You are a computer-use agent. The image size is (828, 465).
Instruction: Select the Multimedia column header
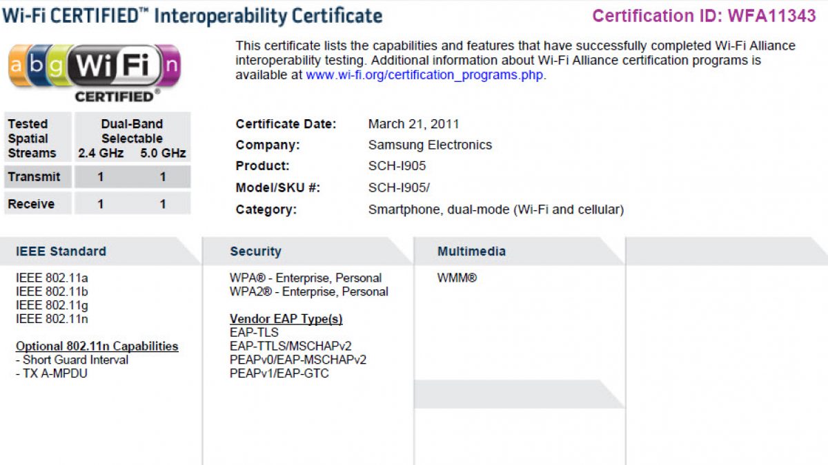click(x=471, y=251)
